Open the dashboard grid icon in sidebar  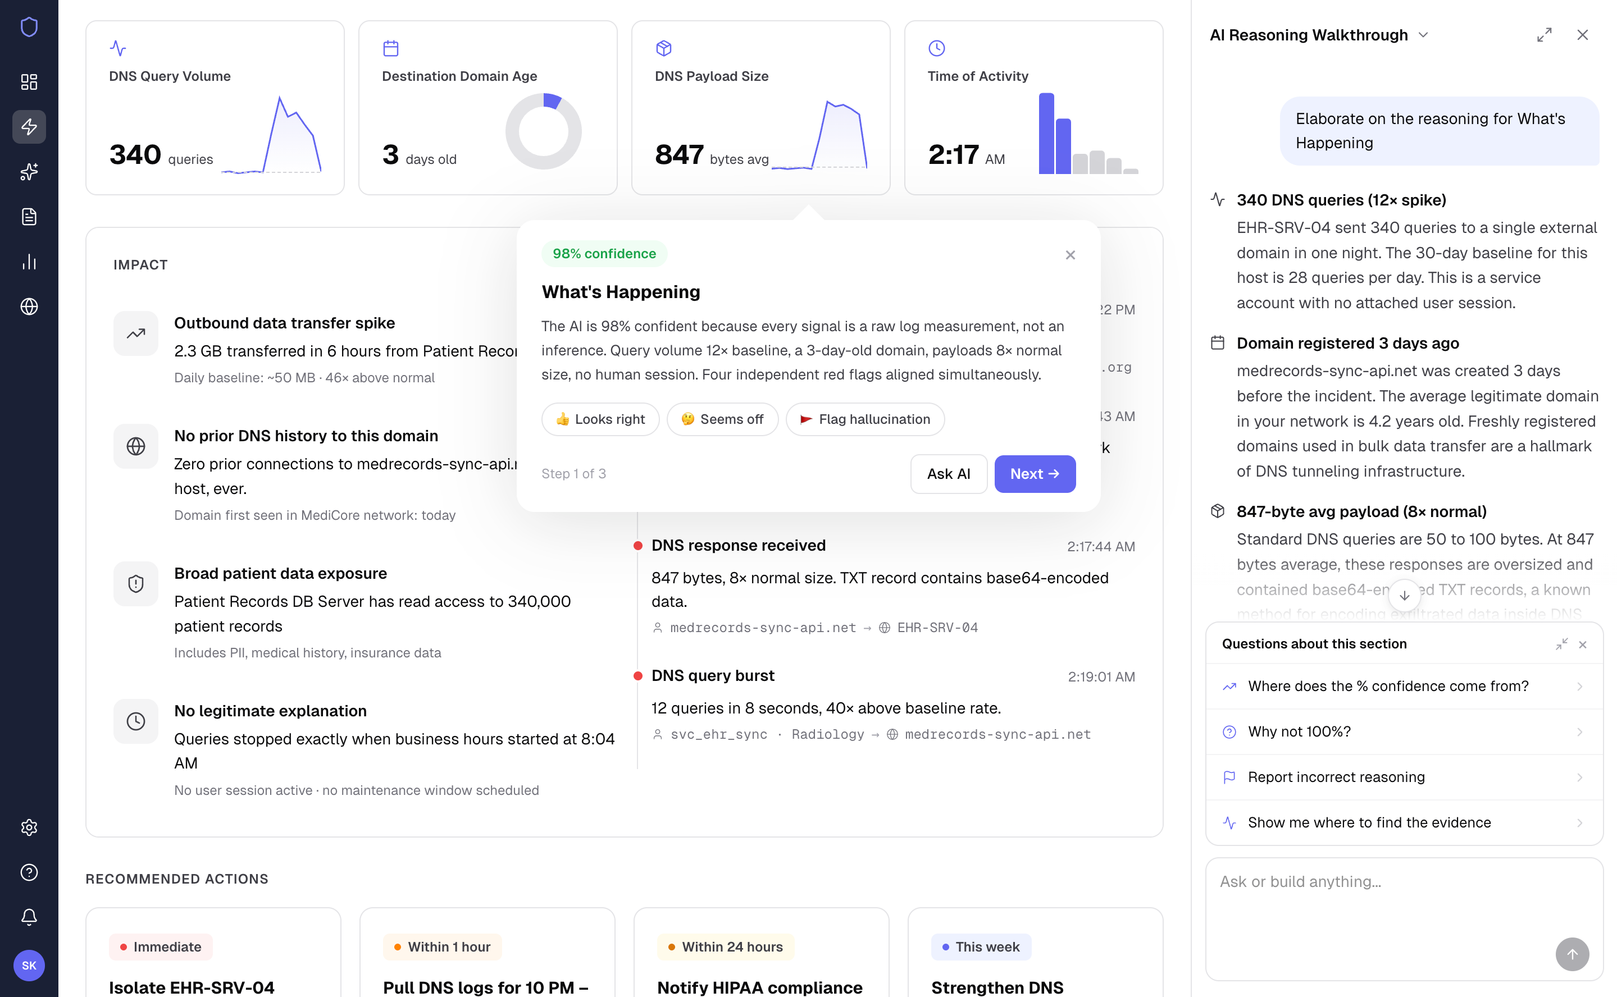pyautogui.click(x=29, y=82)
